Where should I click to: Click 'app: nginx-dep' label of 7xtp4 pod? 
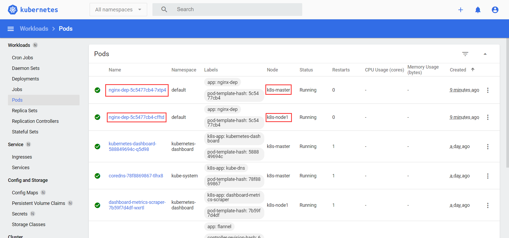[222, 82]
